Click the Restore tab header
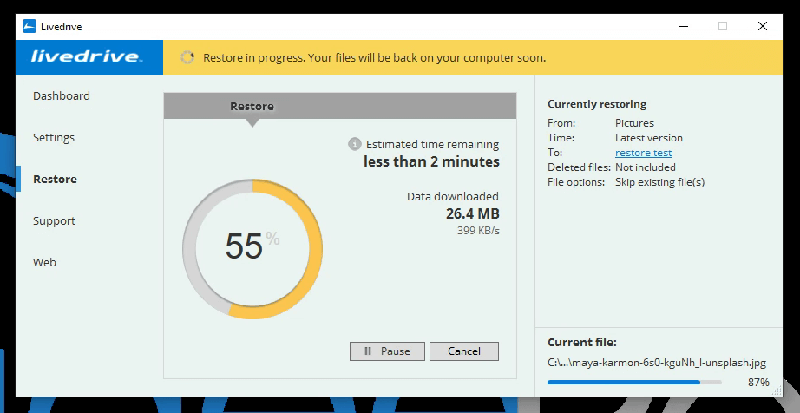The height and width of the screenshot is (413, 800). coord(252,106)
